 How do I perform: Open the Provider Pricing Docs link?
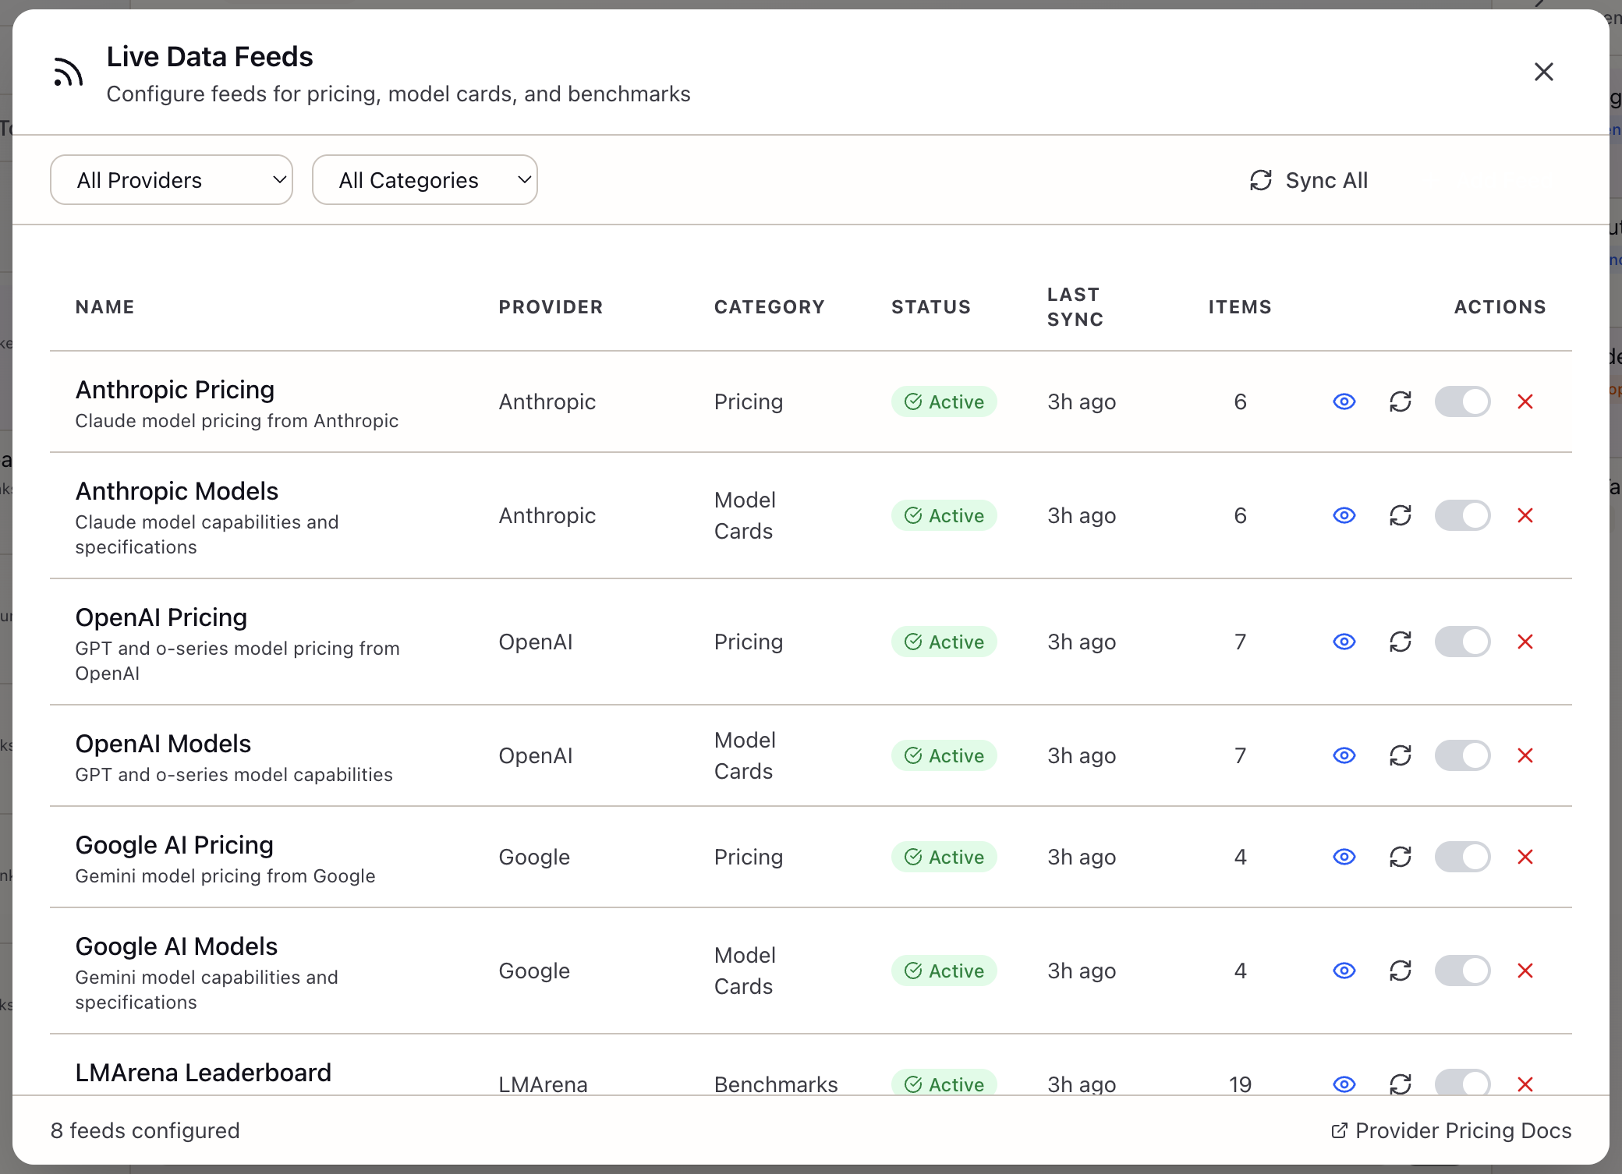click(x=1452, y=1130)
